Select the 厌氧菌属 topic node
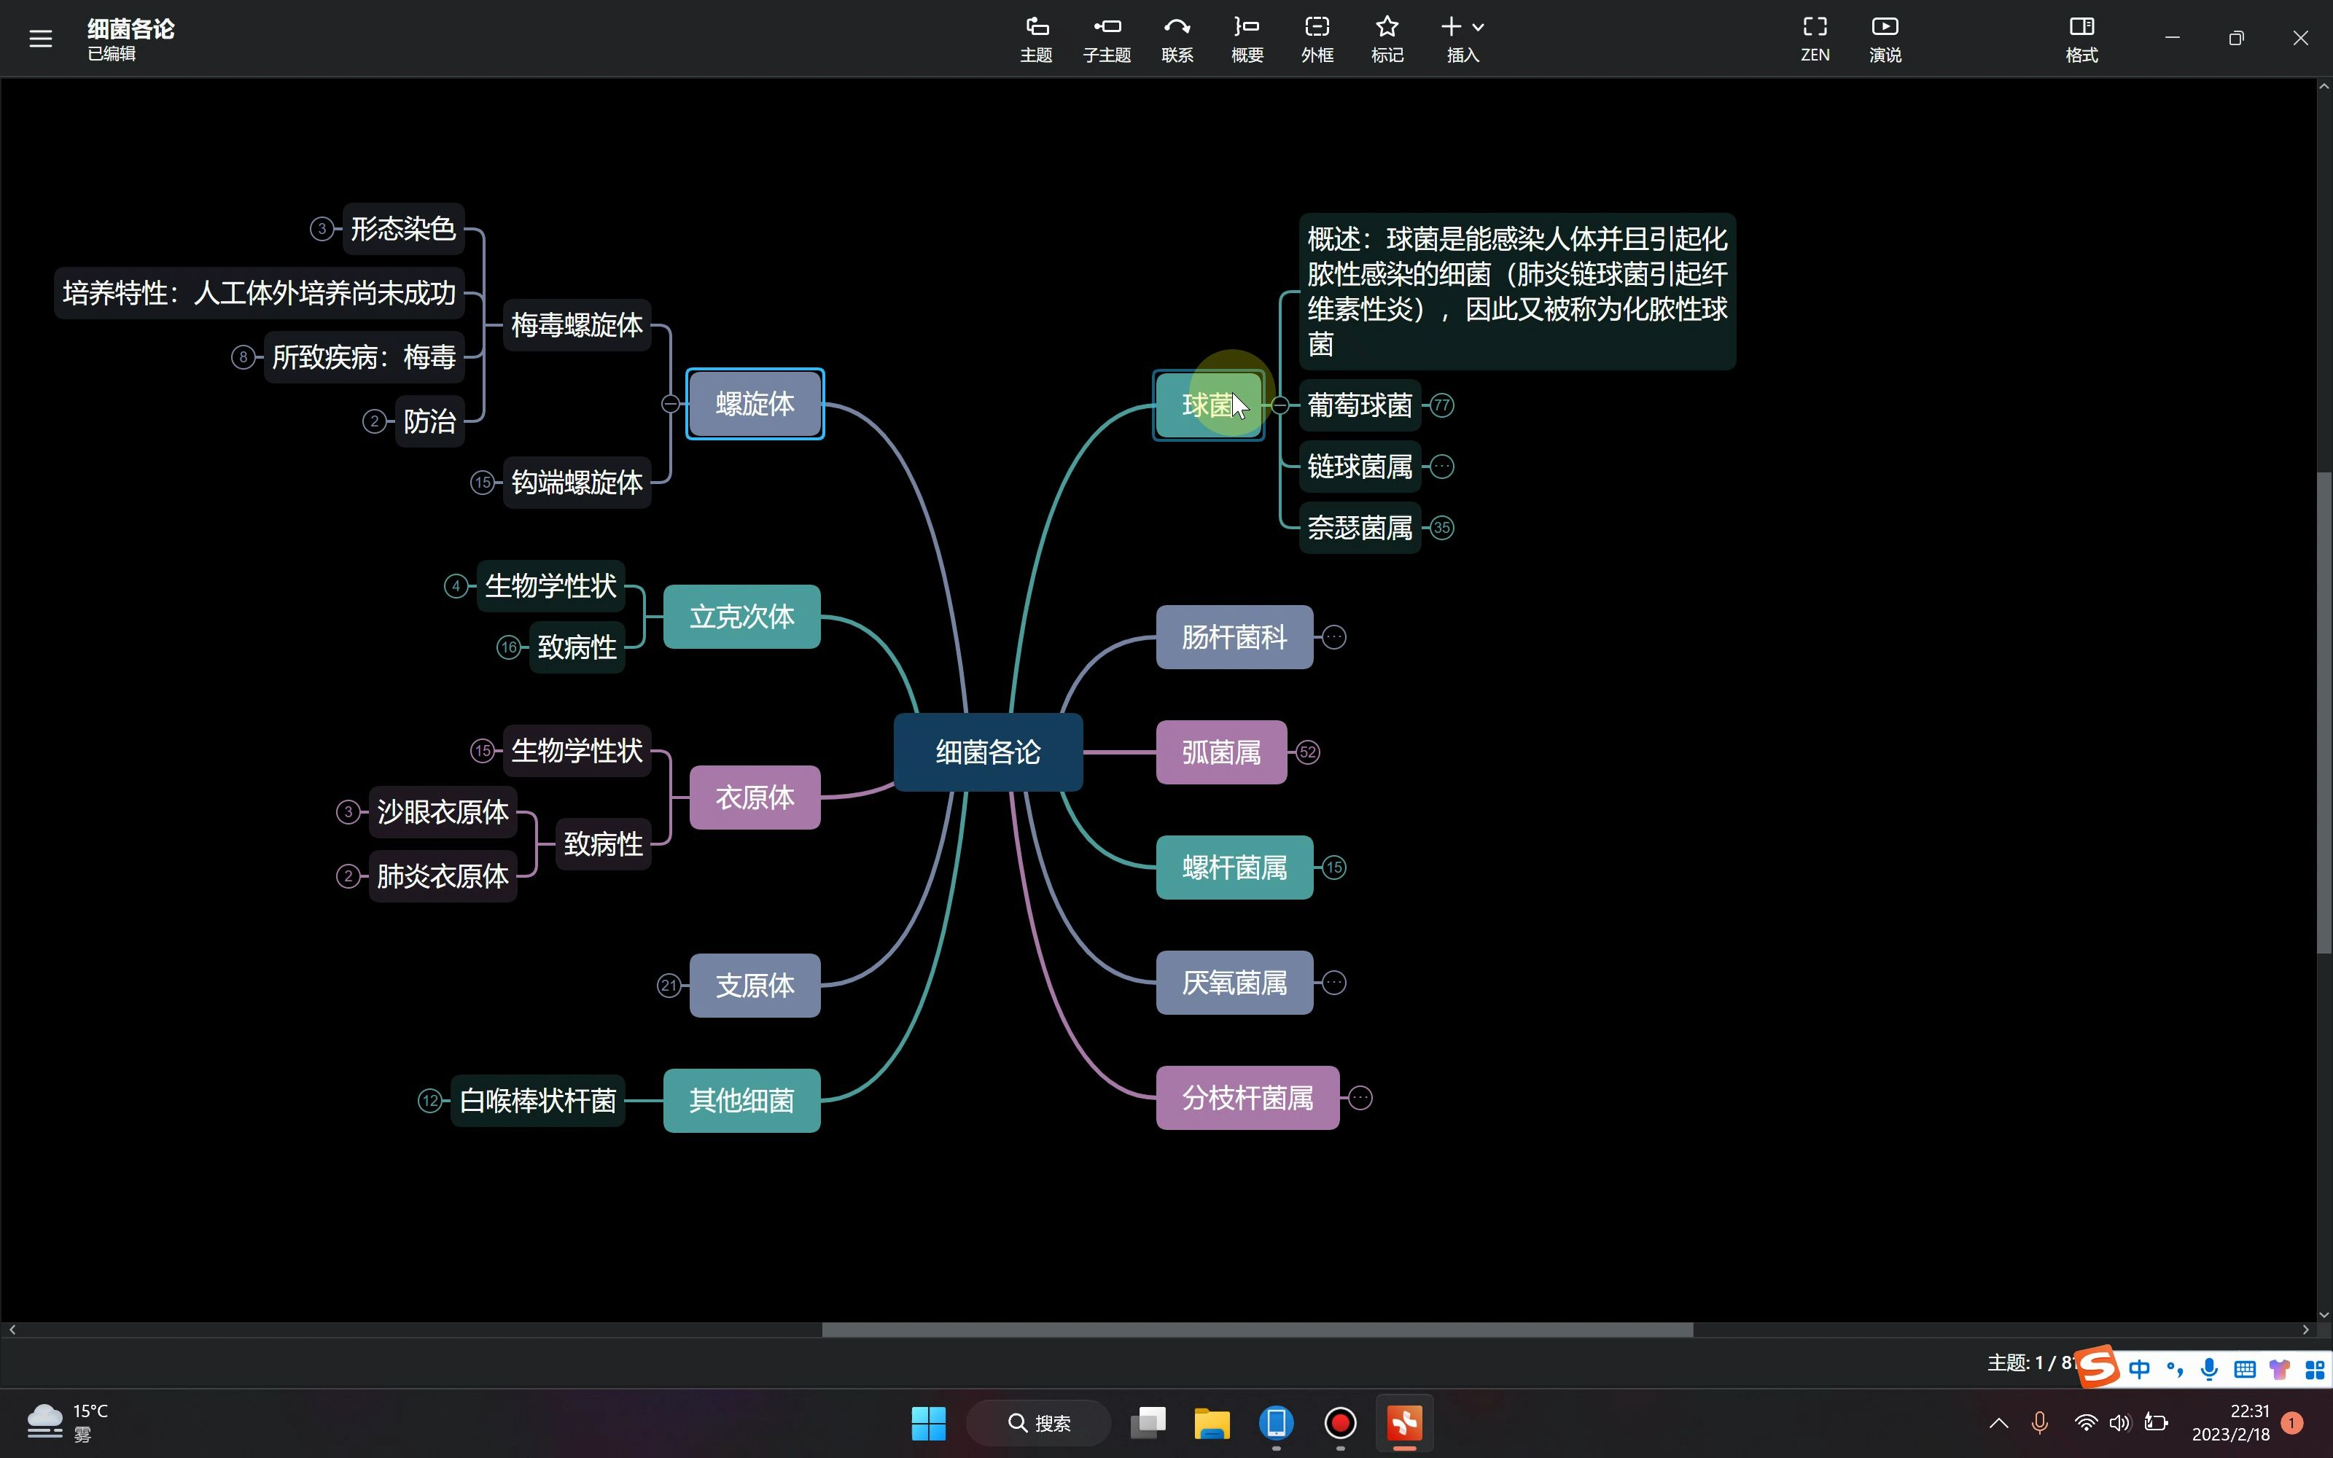Image resolution: width=2333 pixels, height=1458 pixels. [1234, 983]
